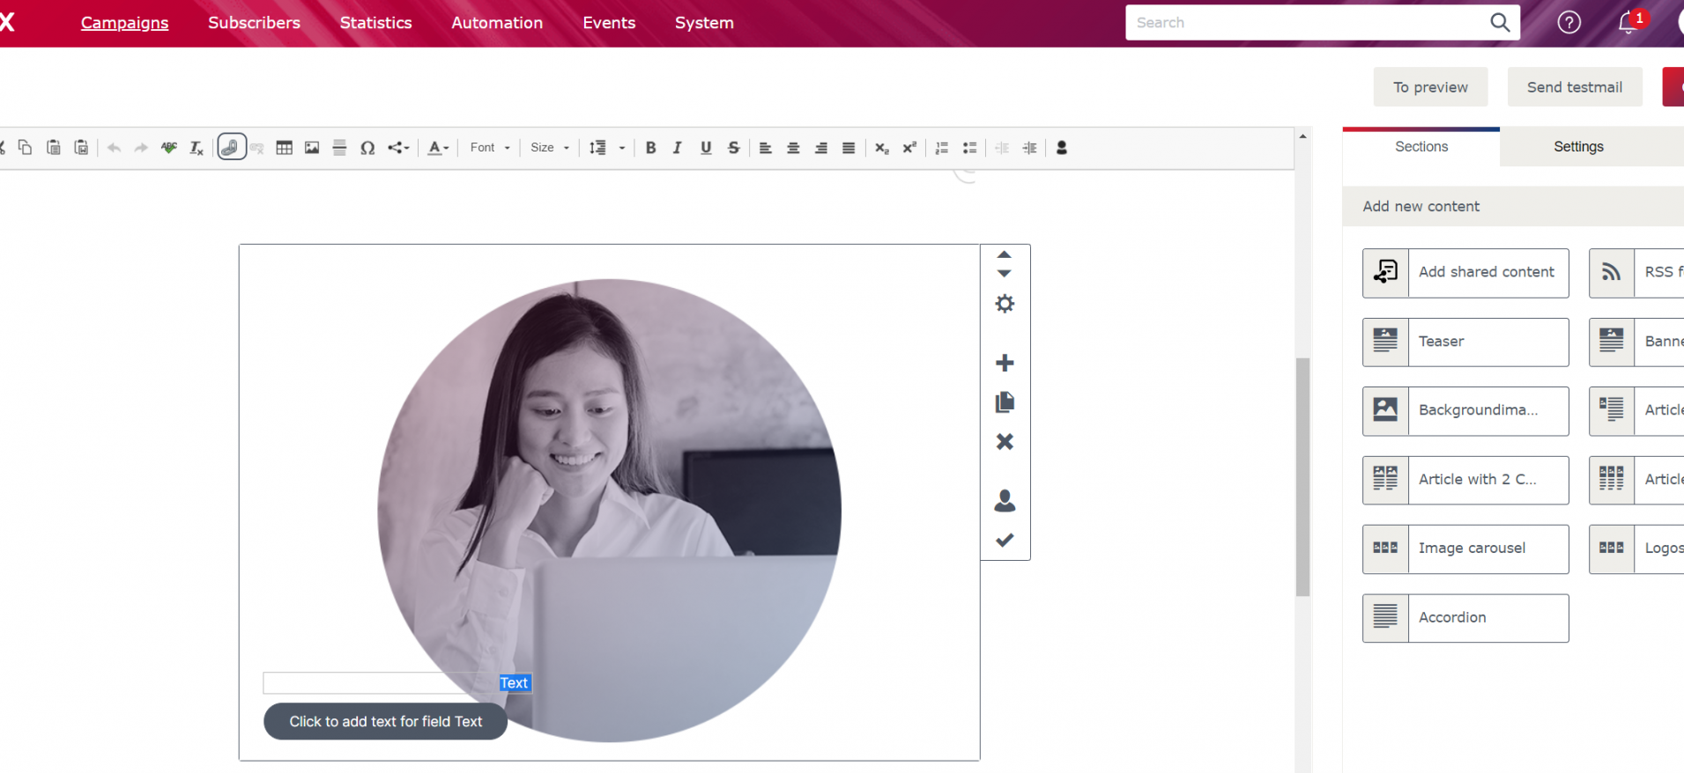Open the Campaigns menu
1684x773 pixels.
coord(124,23)
